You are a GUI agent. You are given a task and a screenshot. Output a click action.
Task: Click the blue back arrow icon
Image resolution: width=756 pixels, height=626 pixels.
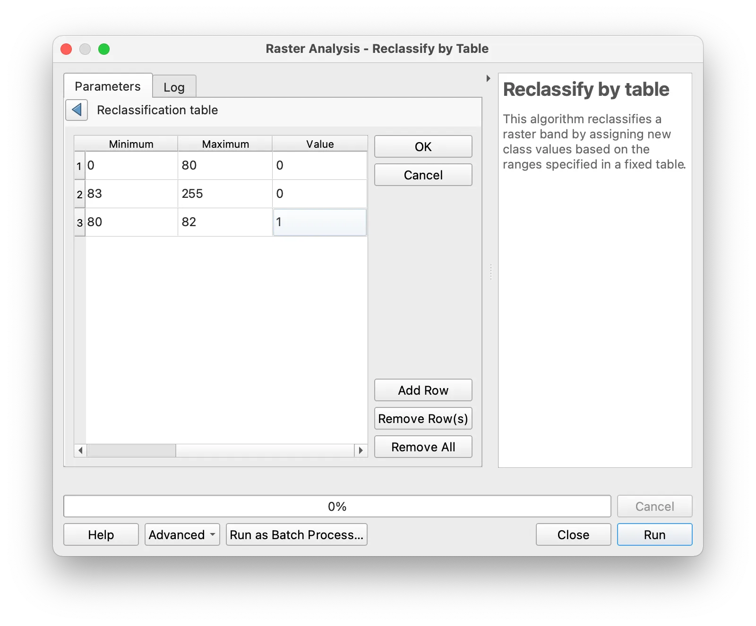(x=77, y=110)
